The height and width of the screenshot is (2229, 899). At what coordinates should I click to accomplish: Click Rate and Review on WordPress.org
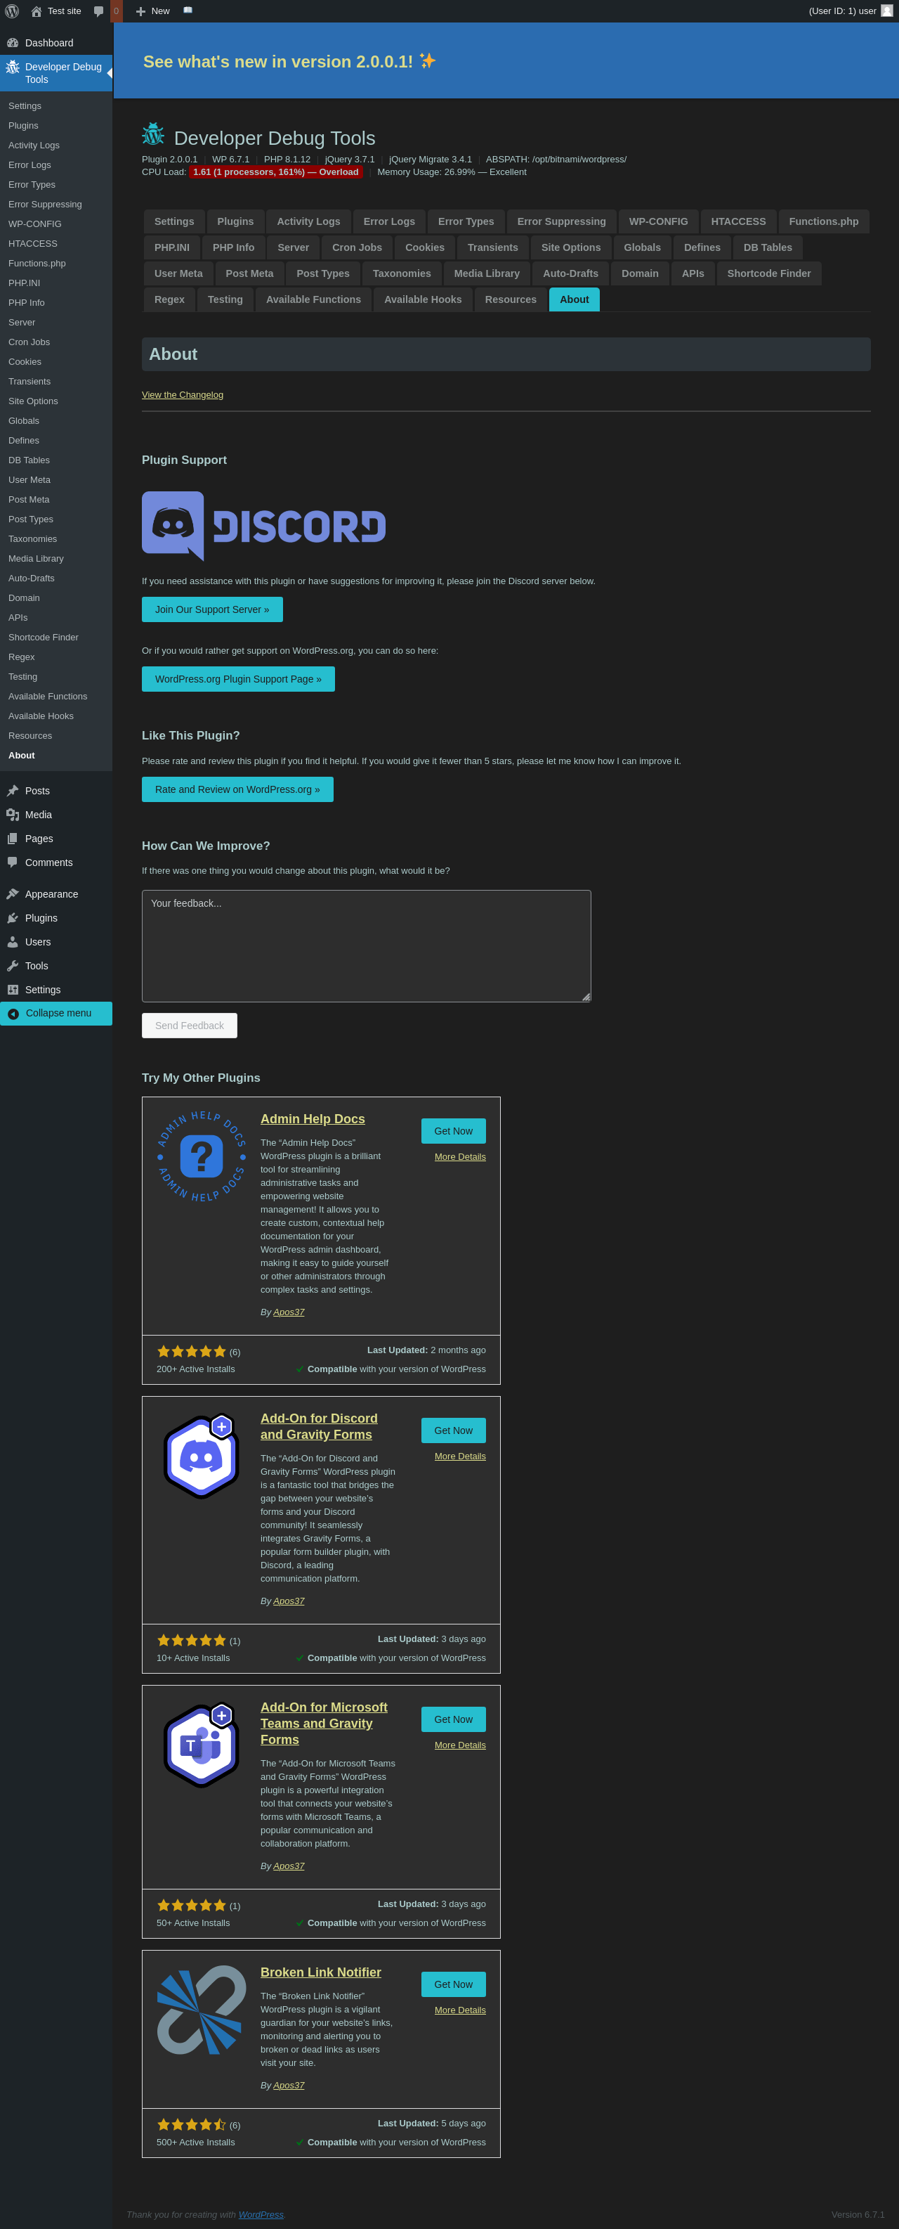click(237, 789)
